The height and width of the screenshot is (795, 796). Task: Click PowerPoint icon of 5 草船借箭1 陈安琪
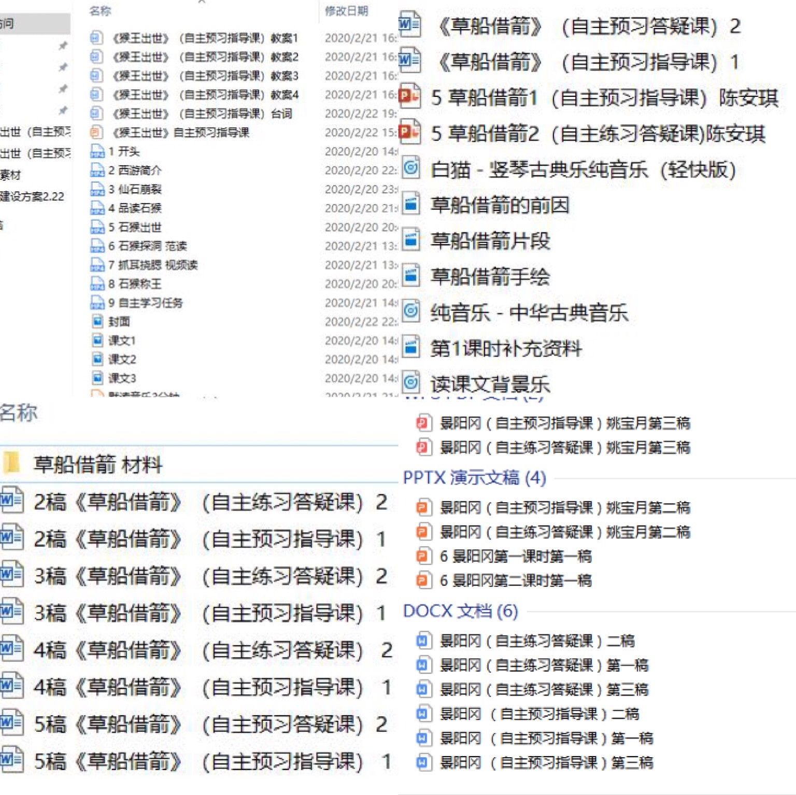click(x=409, y=96)
